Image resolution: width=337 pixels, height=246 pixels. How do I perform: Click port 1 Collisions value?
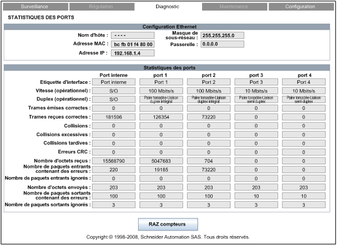click(x=161, y=125)
